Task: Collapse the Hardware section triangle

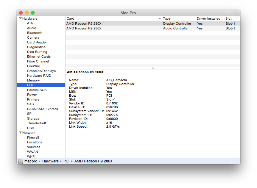Action: 21,18
